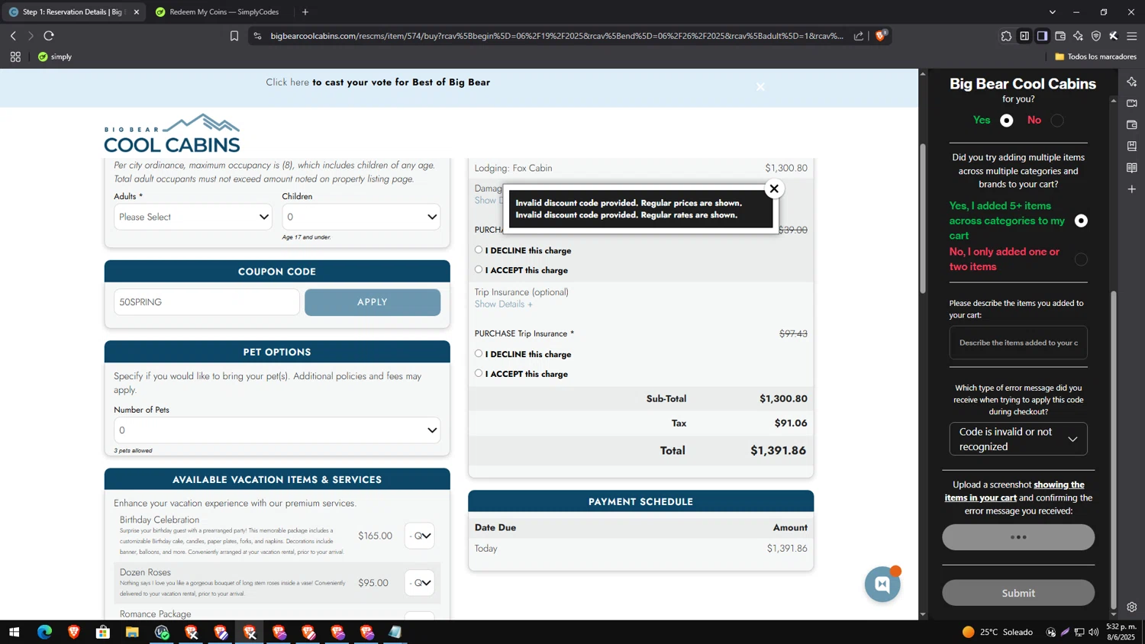The image size is (1145, 644).
Task: Open File Explorer from taskbar
Action: [x=132, y=632]
